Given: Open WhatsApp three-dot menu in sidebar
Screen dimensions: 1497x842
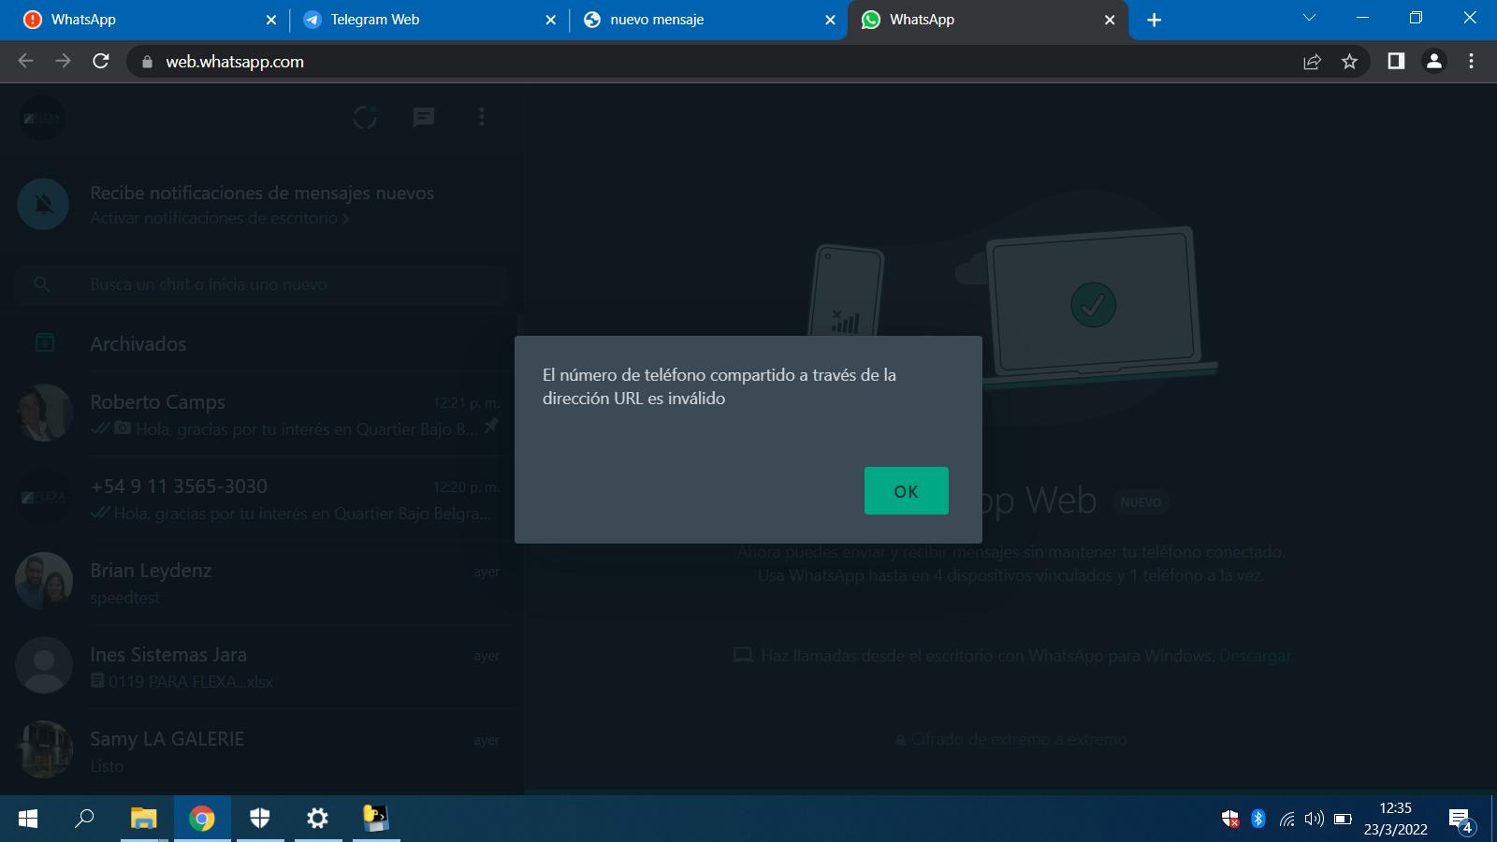Looking at the screenshot, I should pos(482,117).
